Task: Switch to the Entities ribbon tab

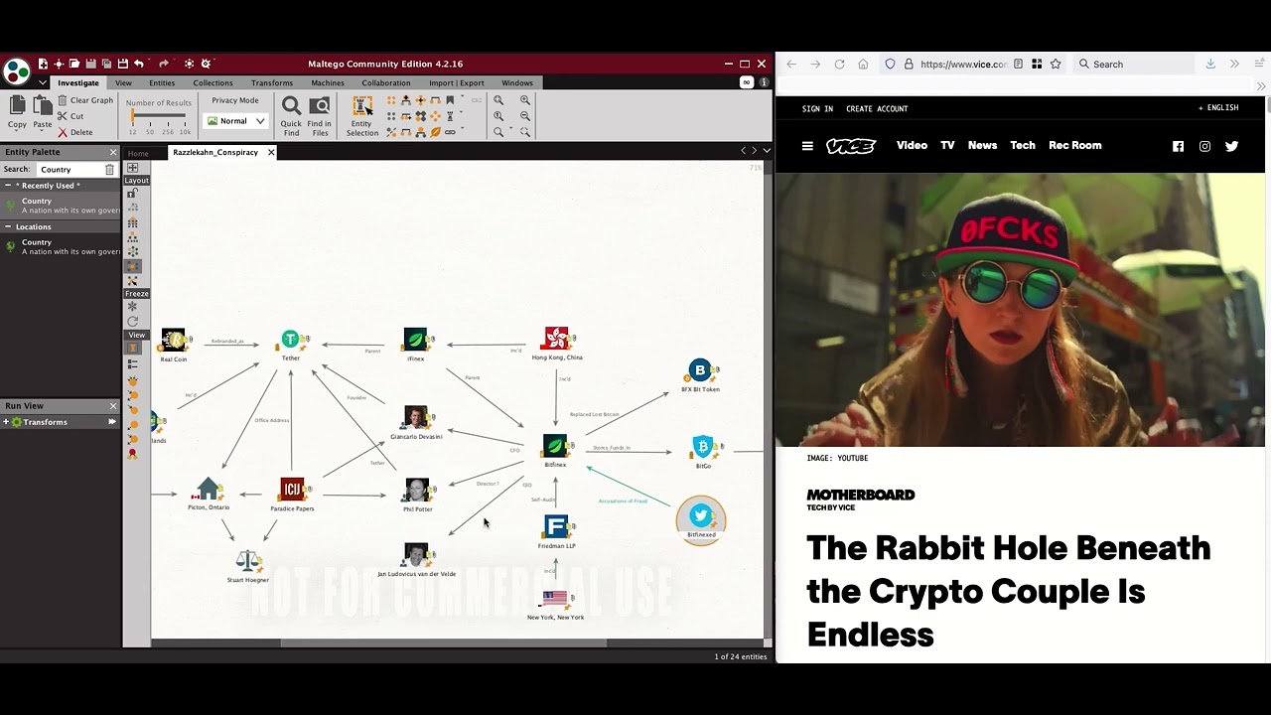Action: pos(162,83)
